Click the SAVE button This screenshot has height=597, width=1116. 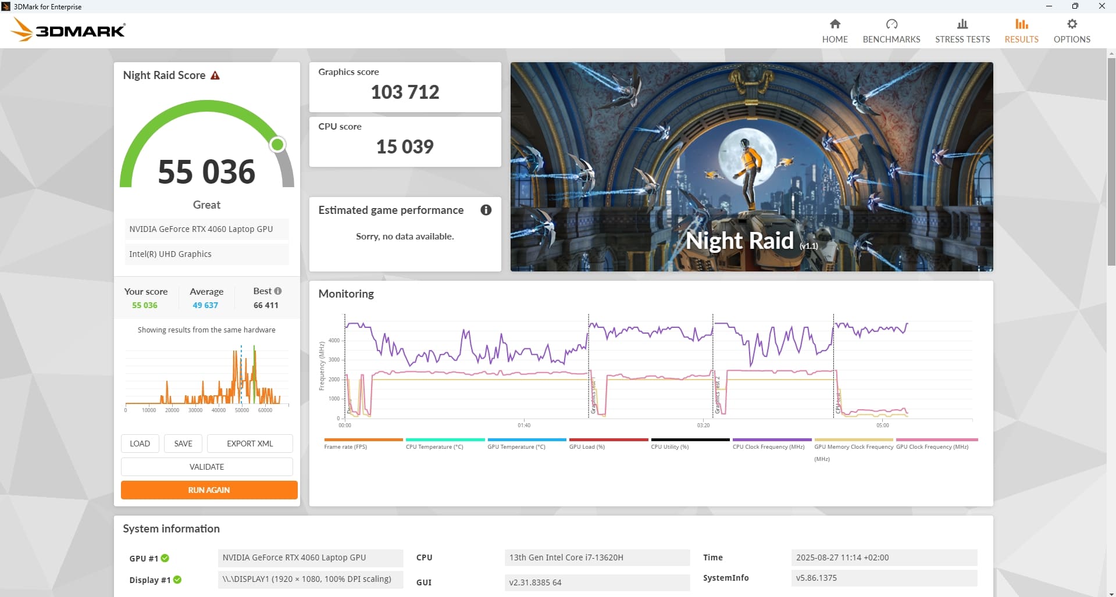tap(183, 444)
